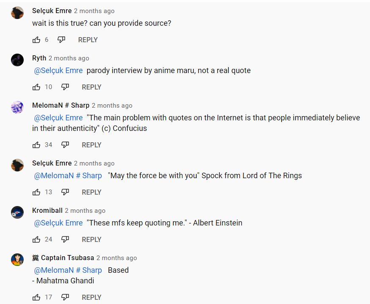The image size is (370, 304).
Task: Like Kromiball's Albert Einstein comment
Action: coord(36,239)
